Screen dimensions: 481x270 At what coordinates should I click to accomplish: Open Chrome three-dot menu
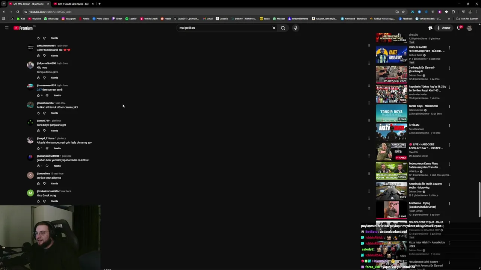point(476,12)
